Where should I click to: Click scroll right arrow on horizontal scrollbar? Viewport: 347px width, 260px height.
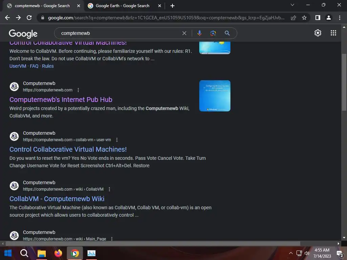pyautogui.click(x=339, y=244)
